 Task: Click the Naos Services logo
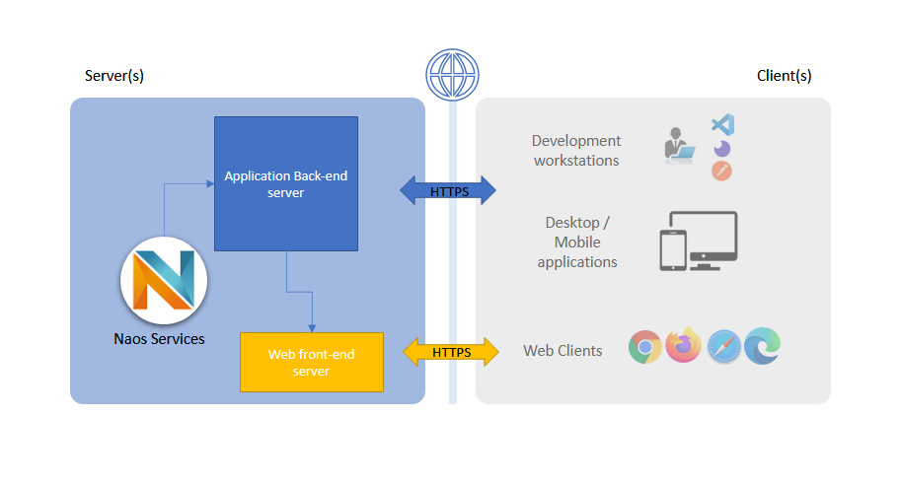pyautogui.click(x=164, y=281)
